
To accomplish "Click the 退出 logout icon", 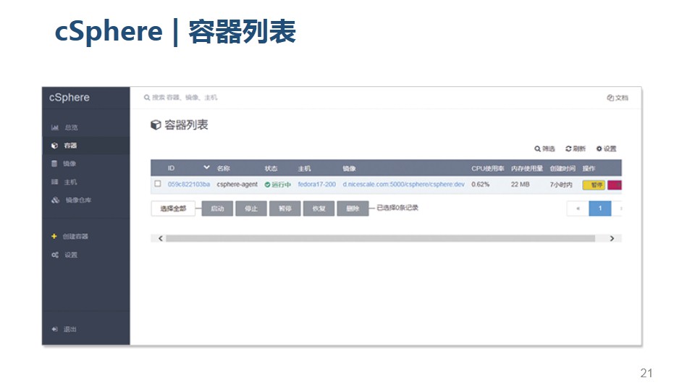I will pyautogui.click(x=54, y=329).
